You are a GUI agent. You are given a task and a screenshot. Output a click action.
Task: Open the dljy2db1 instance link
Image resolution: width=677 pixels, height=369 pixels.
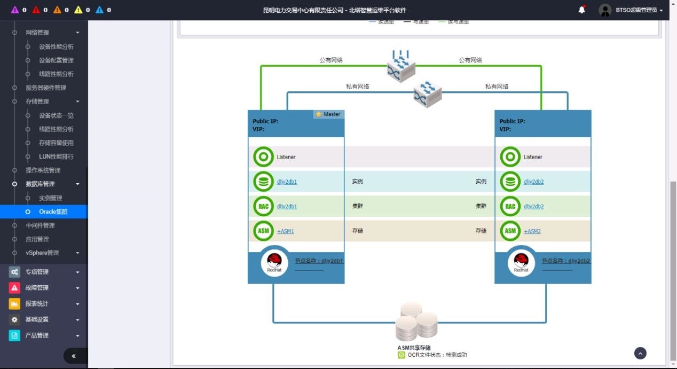[287, 182]
